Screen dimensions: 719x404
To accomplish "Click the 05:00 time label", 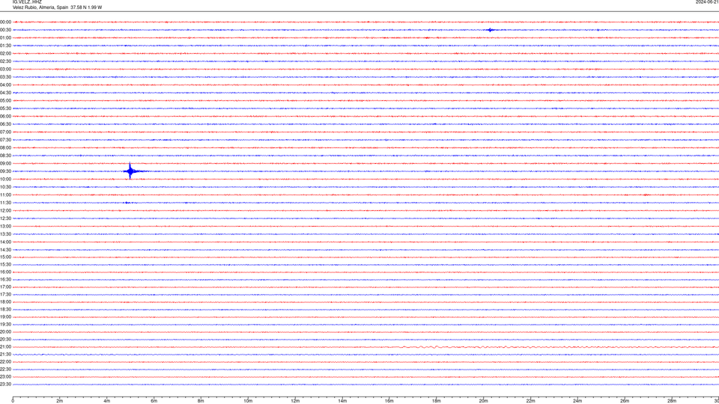I will coord(5,101).
